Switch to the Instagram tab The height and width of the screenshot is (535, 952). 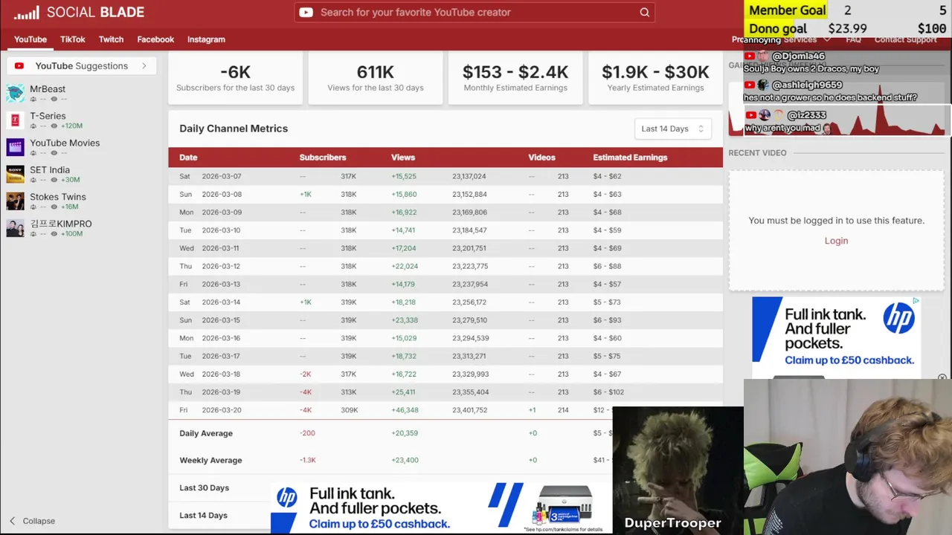click(x=206, y=39)
